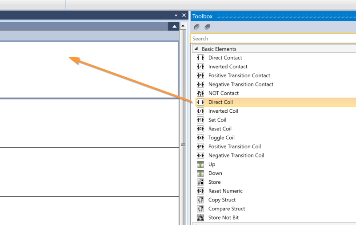The height and width of the screenshot is (225, 356).
Task: Collapse the Basic Elements group
Action: (x=196, y=49)
